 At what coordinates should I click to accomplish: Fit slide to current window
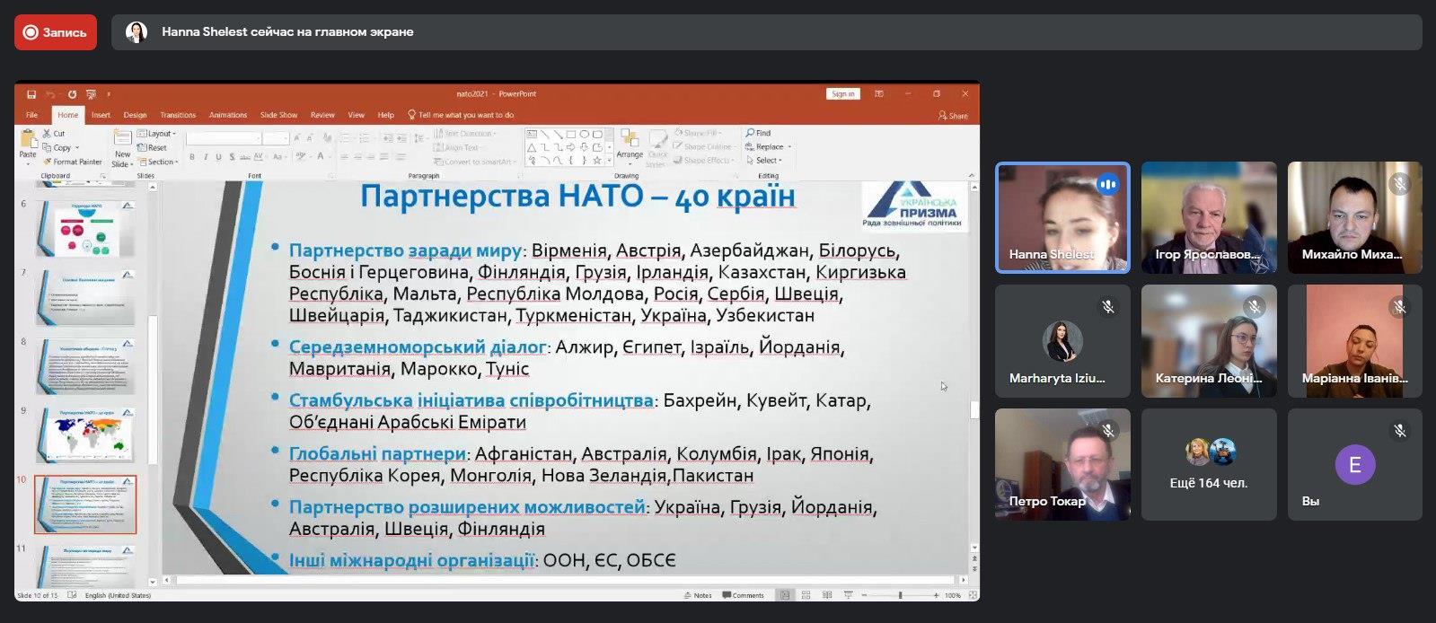[x=971, y=595]
